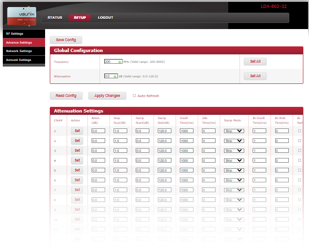This screenshot has width=309, height=247.
Task: Expand the Ramp Mode dropdown for channel 4
Action: coord(234,160)
